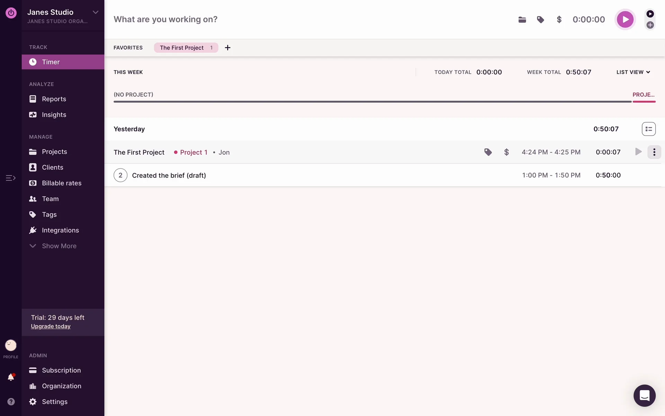Screen dimensions: 665x416
Task: Expand the Janes Studio workspace switcher
Action: point(95,12)
